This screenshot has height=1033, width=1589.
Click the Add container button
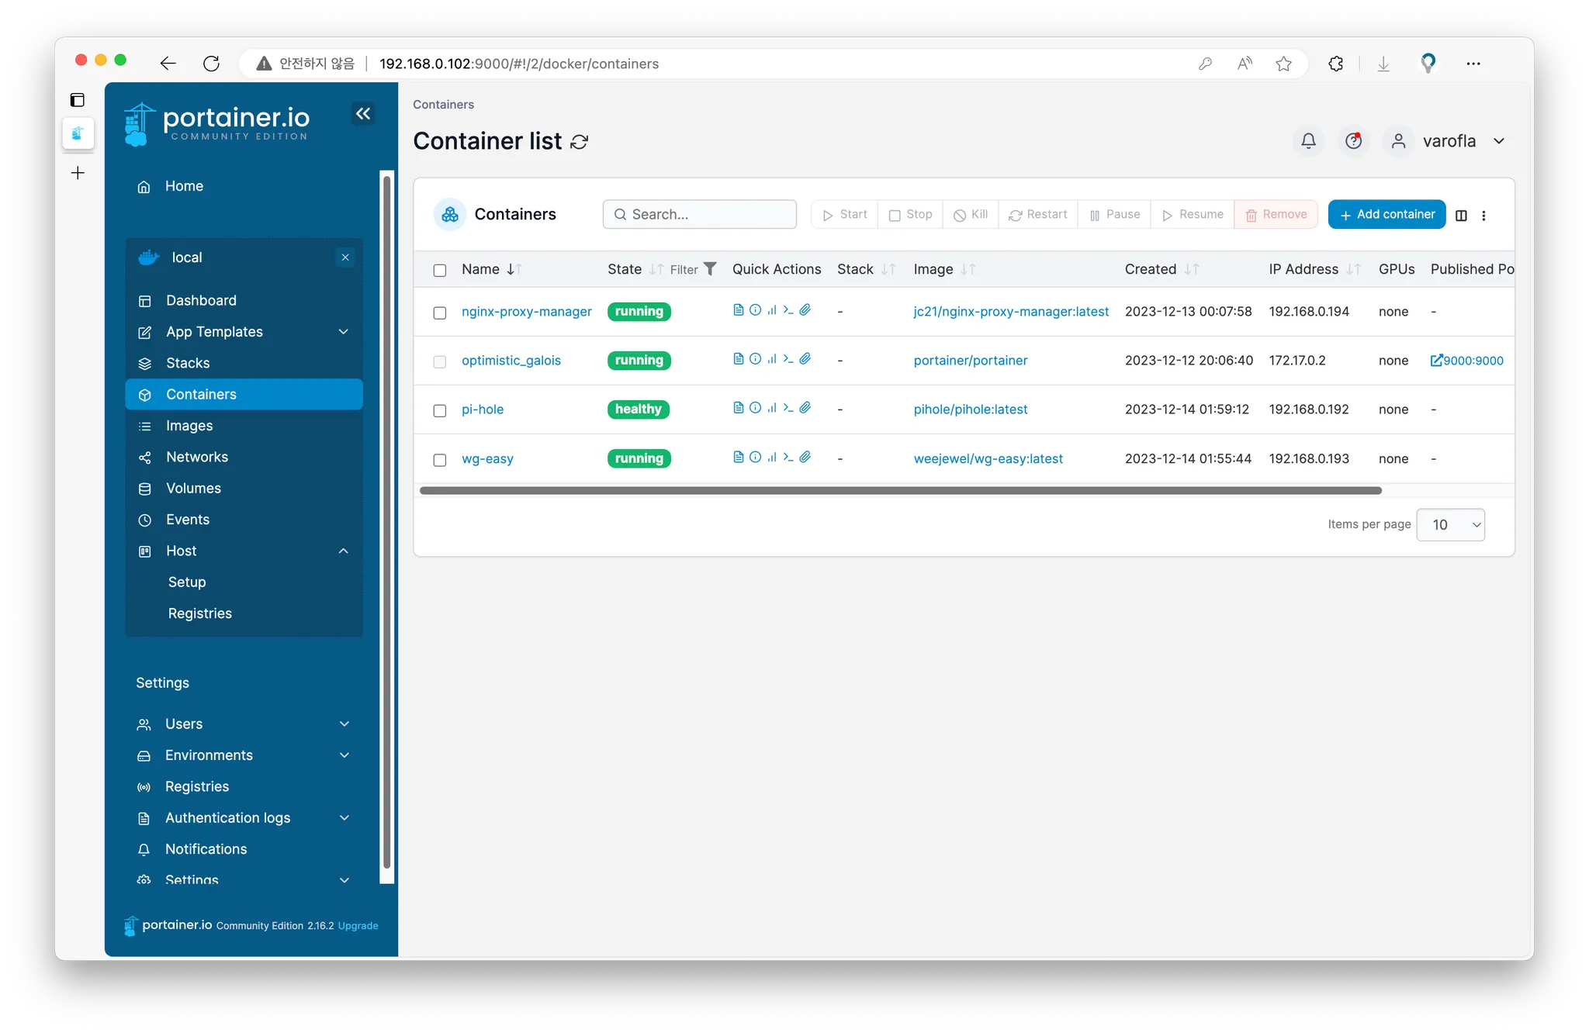tap(1386, 215)
